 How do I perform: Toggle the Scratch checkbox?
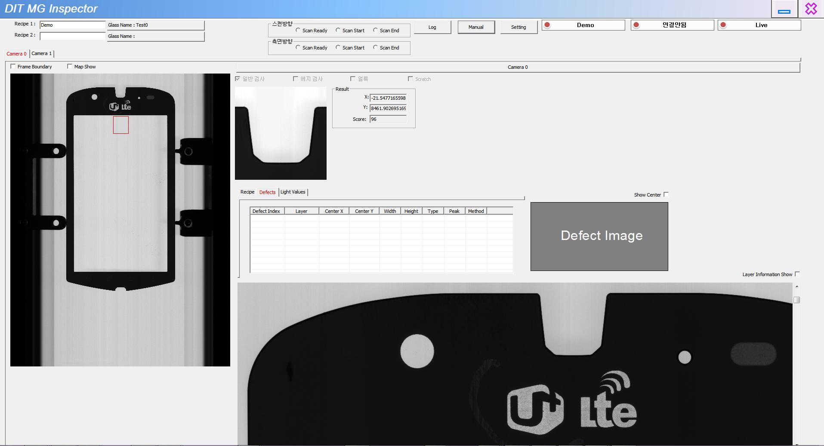410,79
